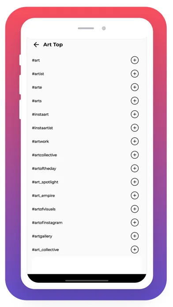Go back using the arrow beside Art Top

36,45
